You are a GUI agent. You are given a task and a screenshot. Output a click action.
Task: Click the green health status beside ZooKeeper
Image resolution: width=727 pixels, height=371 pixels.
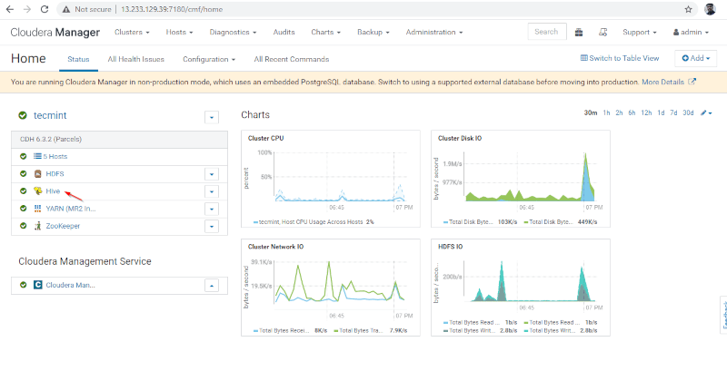tap(24, 226)
